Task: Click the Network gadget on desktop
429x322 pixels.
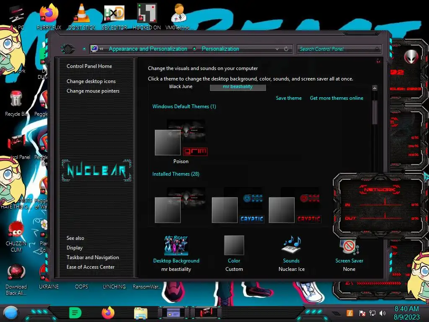Action: pos(380,205)
